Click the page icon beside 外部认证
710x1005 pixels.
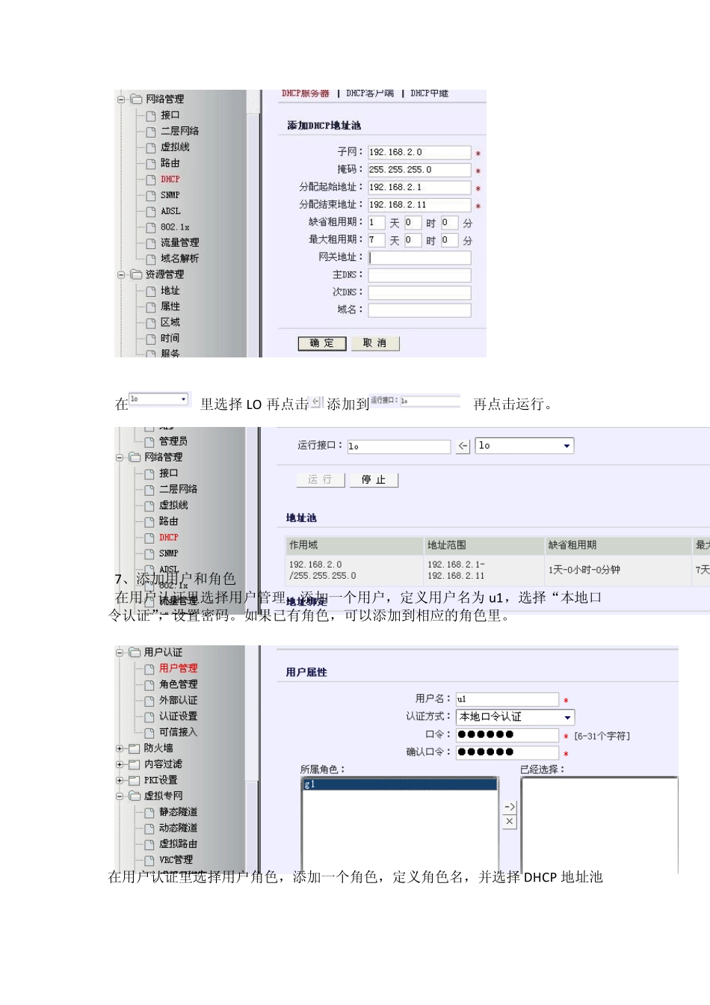pos(149,701)
